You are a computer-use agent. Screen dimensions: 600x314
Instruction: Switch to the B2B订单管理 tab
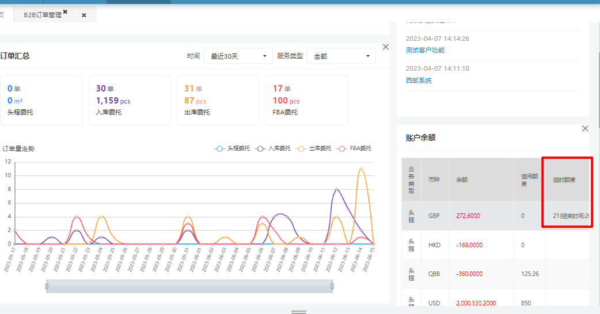[x=43, y=15]
